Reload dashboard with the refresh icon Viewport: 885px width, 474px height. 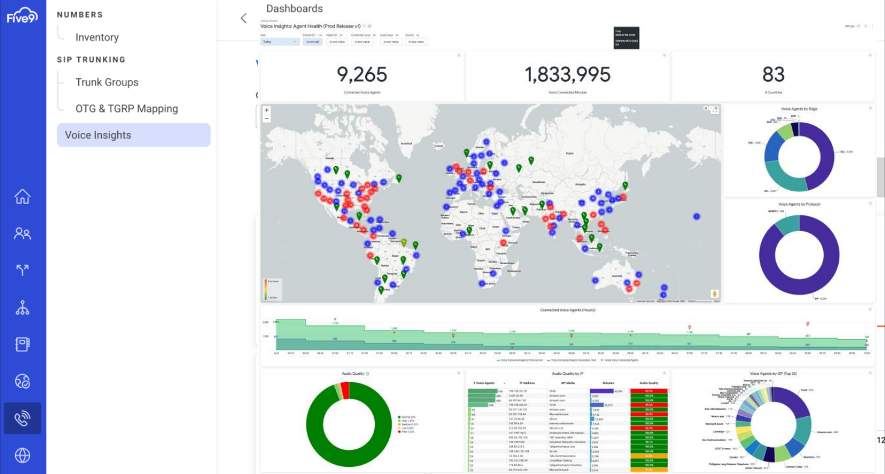tap(859, 26)
